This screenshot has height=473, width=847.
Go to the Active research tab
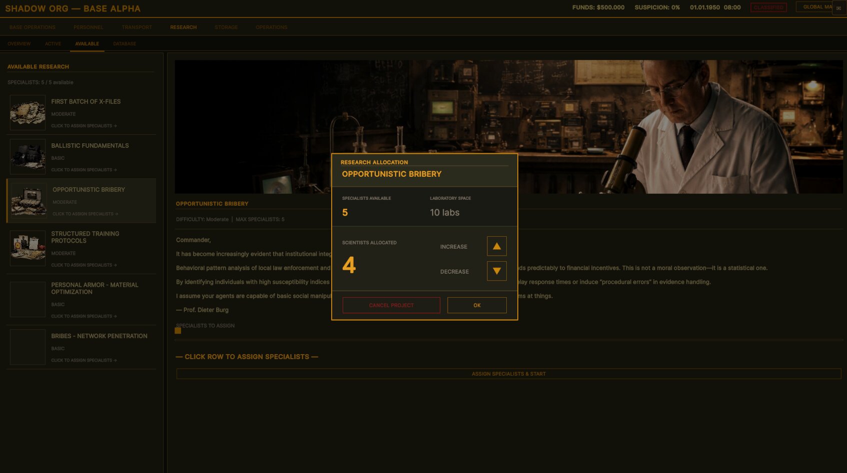click(53, 44)
